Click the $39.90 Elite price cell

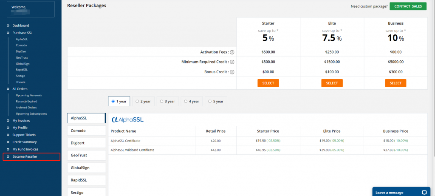pos(332,150)
